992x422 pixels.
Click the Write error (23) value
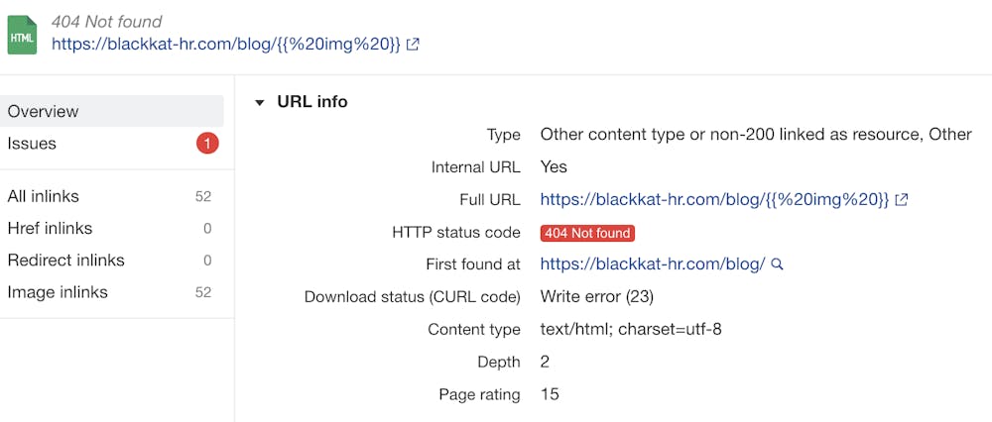tap(596, 296)
